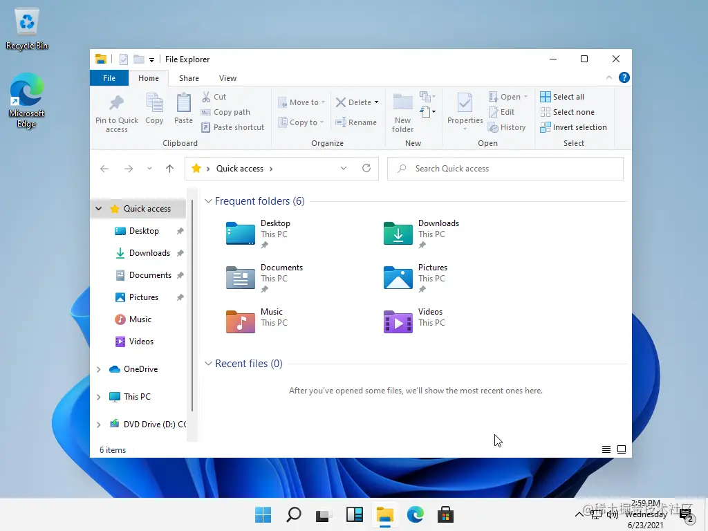The height and width of the screenshot is (531, 708).
Task: Click the navigation pane scrollbar
Action: click(192, 306)
